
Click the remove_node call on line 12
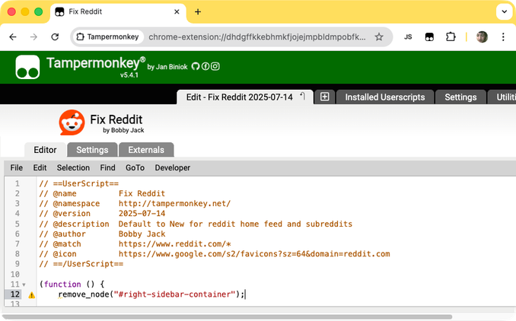pos(83,294)
